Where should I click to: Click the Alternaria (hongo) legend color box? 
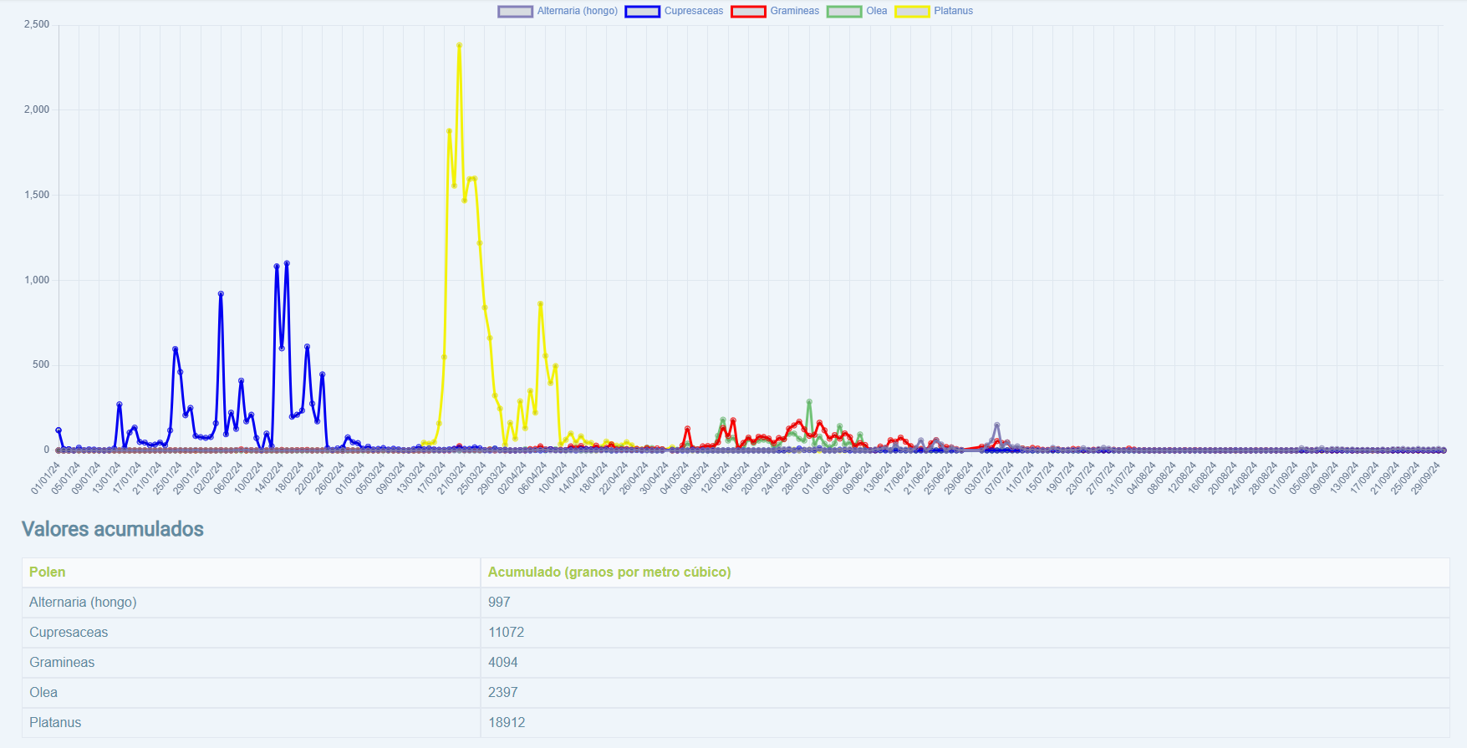point(515,12)
